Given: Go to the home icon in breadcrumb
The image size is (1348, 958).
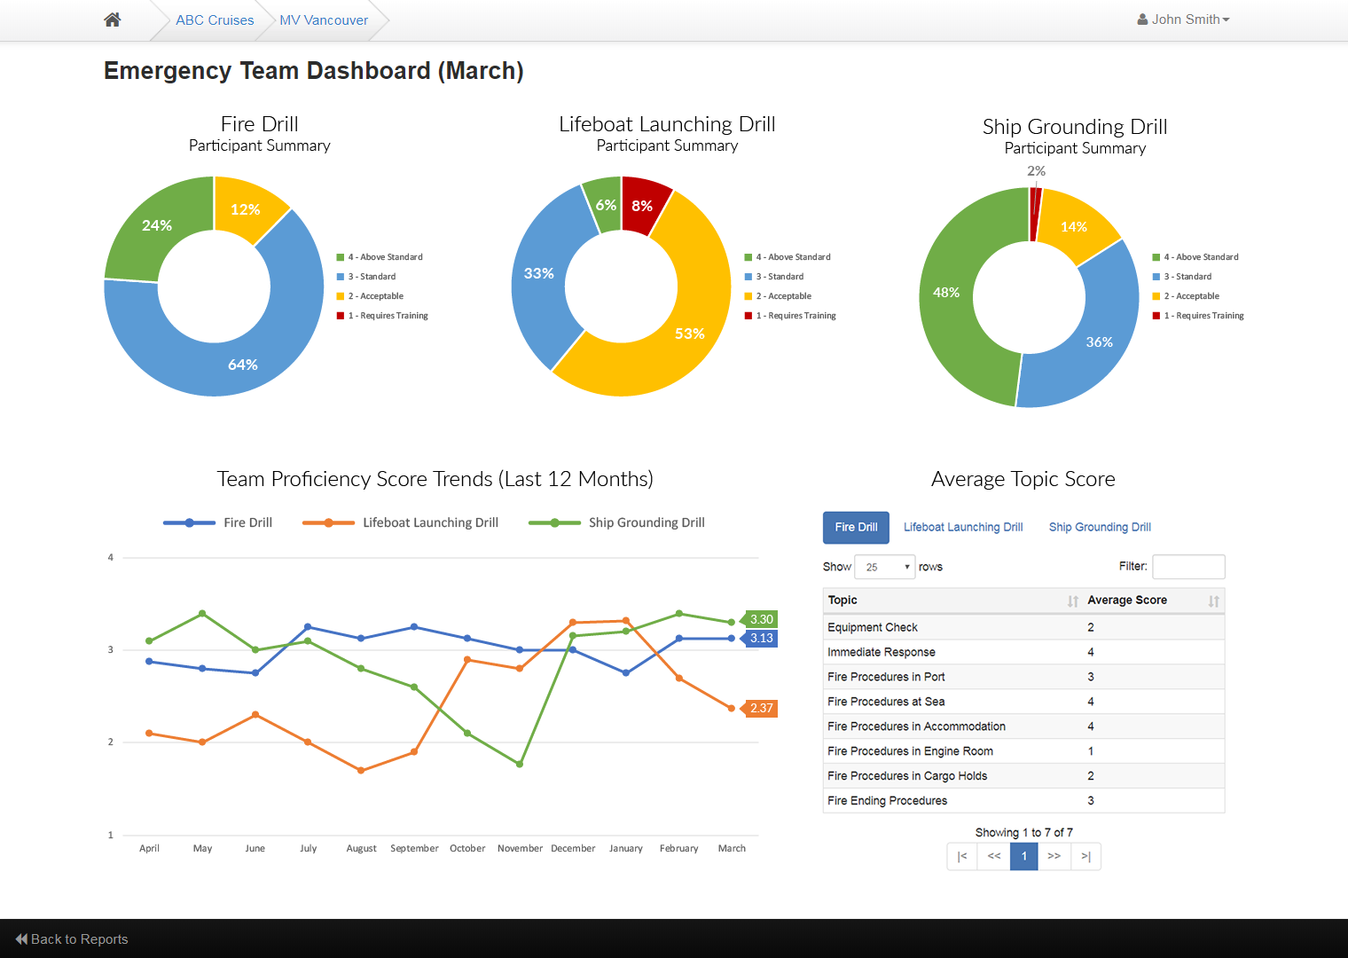Looking at the screenshot, I should click(112, 20).
